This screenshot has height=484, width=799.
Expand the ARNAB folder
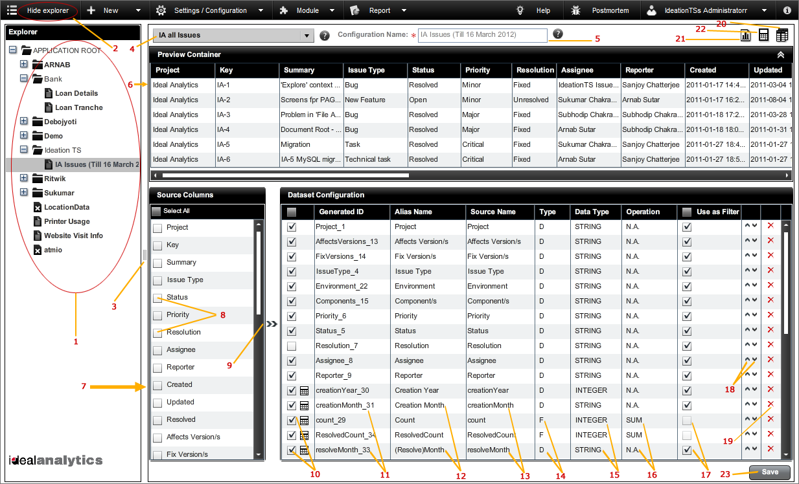point(24,65)
